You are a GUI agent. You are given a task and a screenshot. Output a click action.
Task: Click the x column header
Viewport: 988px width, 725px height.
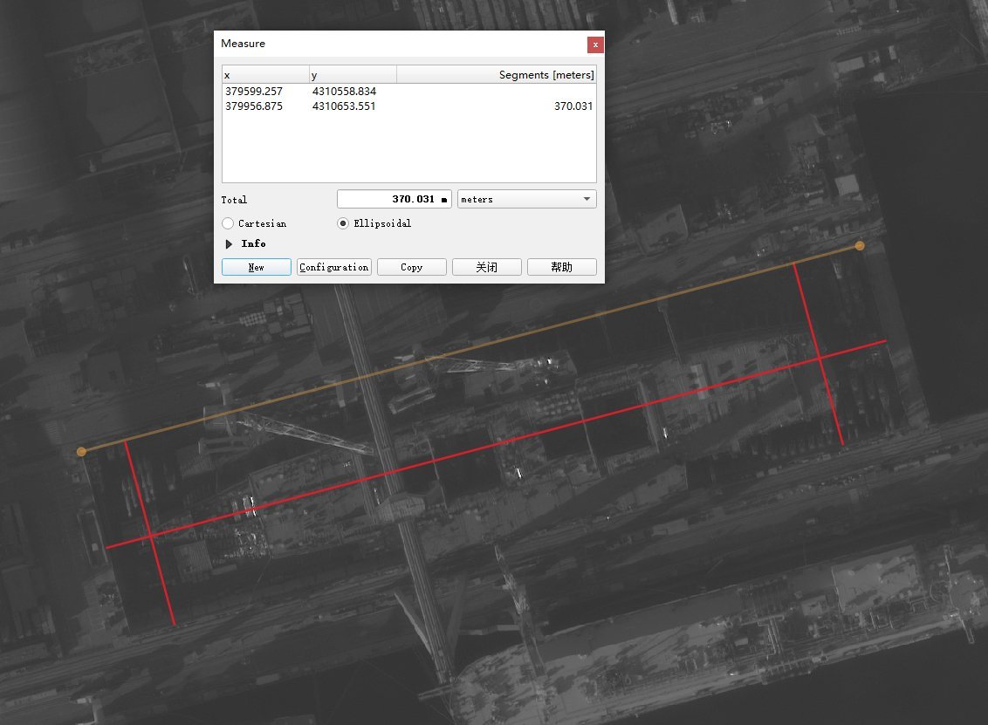point(265,75)
